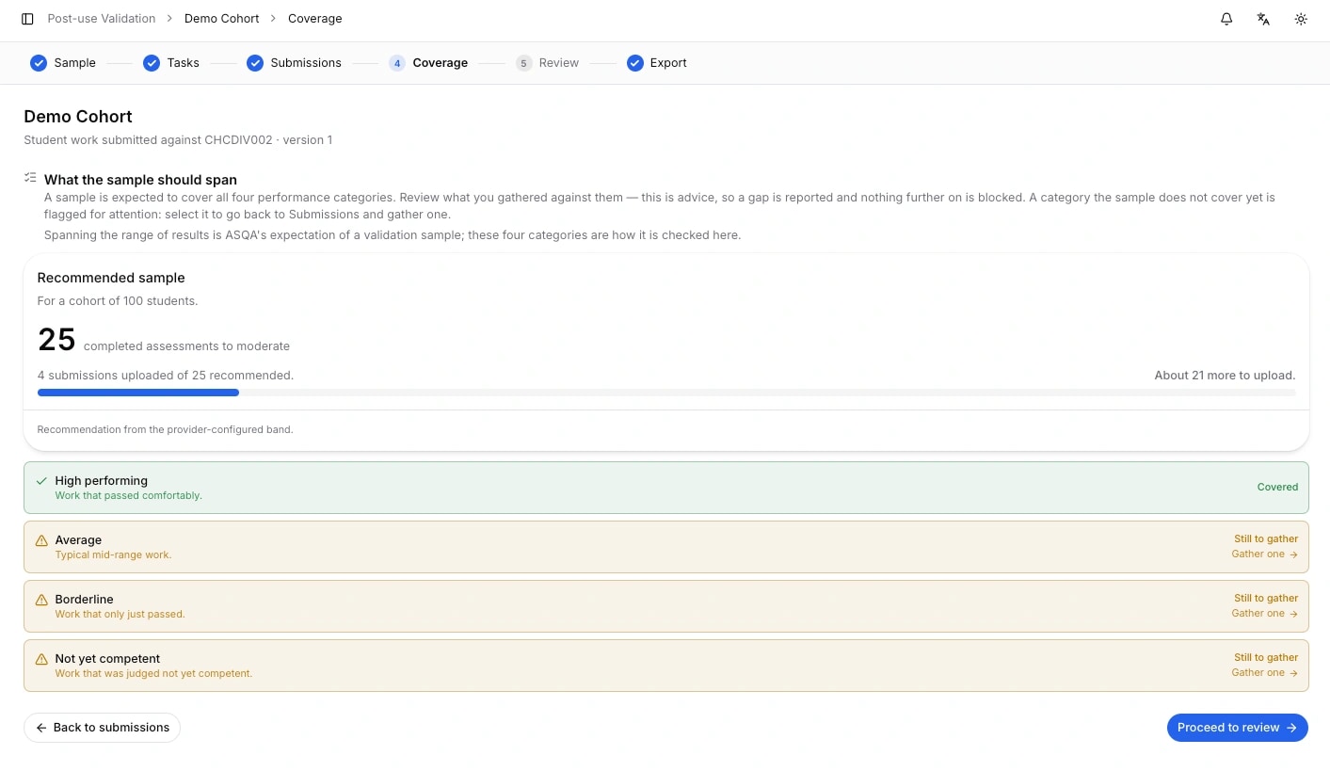Click Gather one for Not yet competent
Image resolution: width=1330 pixels, height=771 pixels.
click(x=1265, y=673)
